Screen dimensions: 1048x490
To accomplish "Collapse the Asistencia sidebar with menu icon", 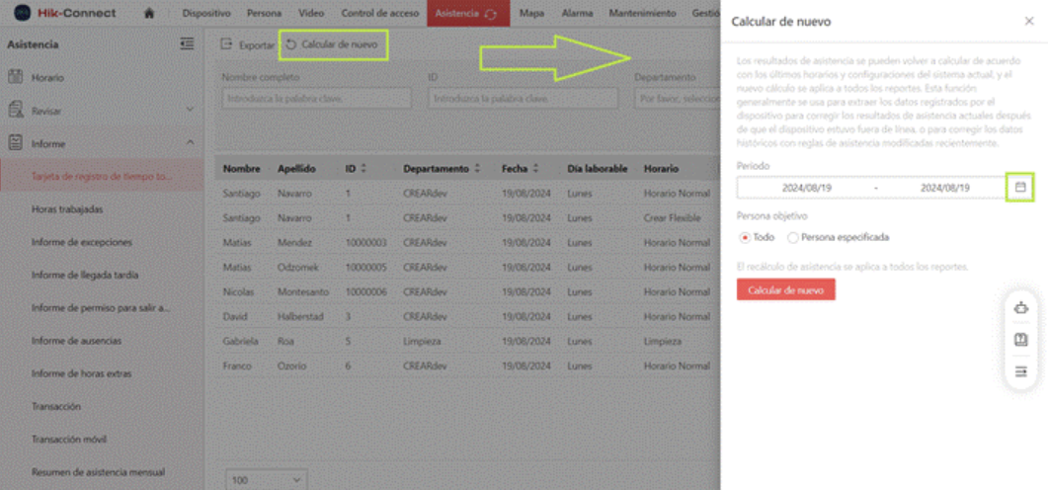I will tap(187, 44).
